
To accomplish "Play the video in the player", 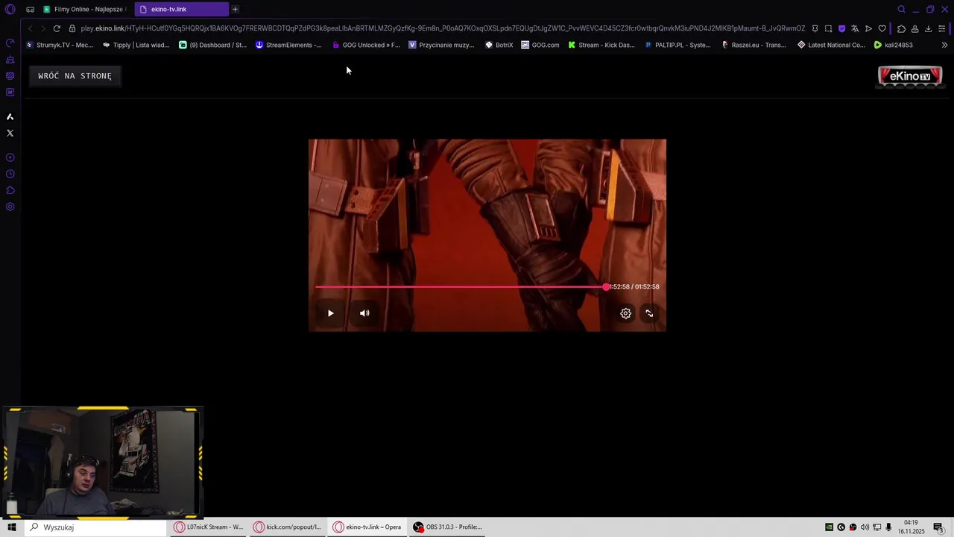I will pos(330,313).
